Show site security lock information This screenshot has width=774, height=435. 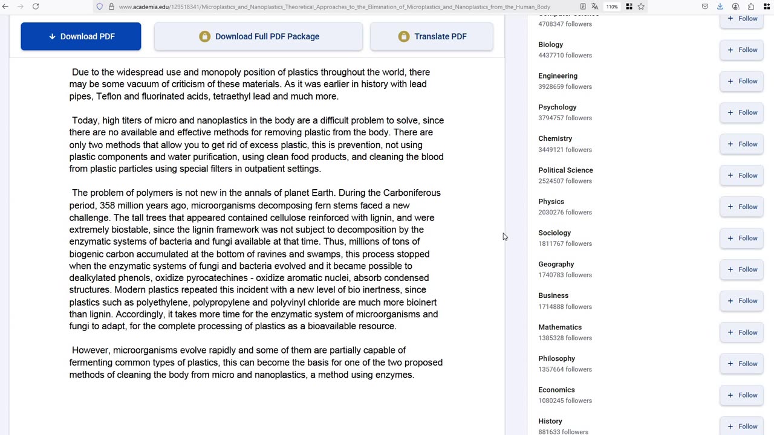click(x=111, y=7)
